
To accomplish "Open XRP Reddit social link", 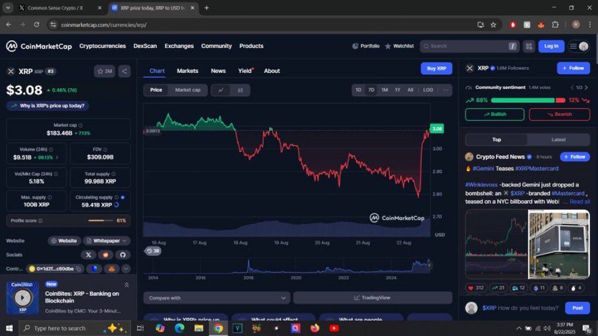I will tap(106, 255).
